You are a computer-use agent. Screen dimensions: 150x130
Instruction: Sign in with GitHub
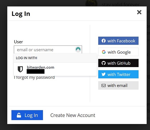[118, 63]
